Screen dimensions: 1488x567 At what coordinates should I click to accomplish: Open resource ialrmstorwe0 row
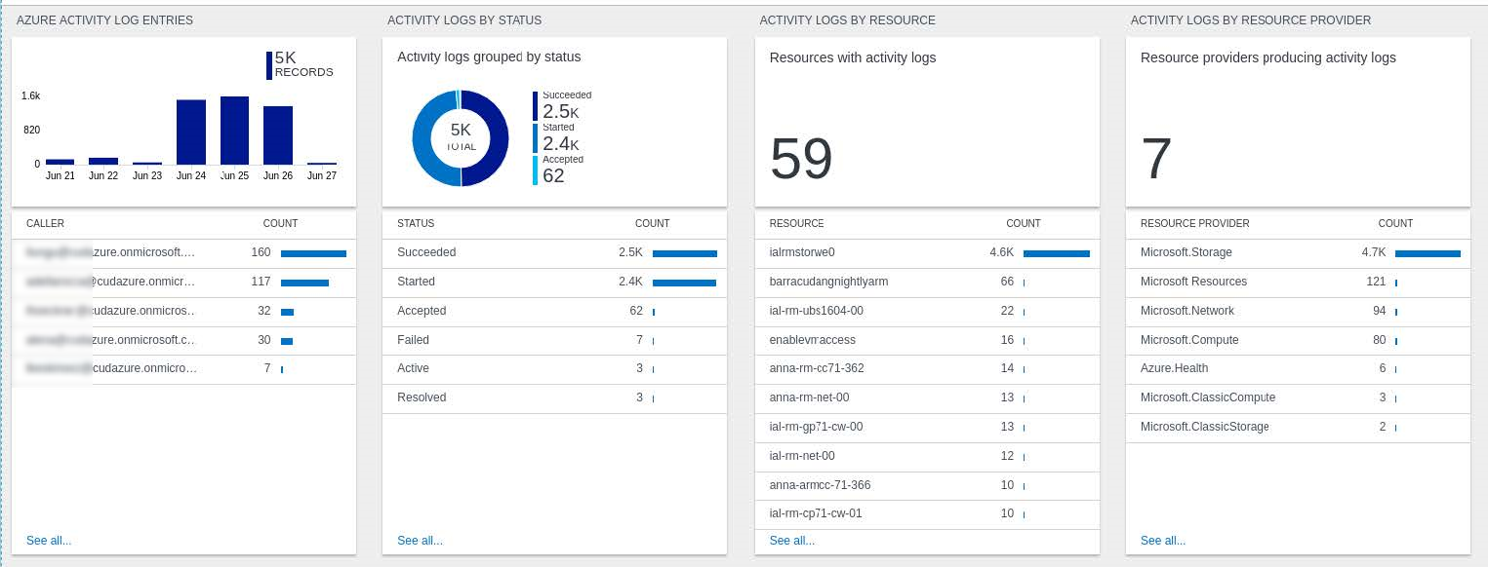point(927,252)
